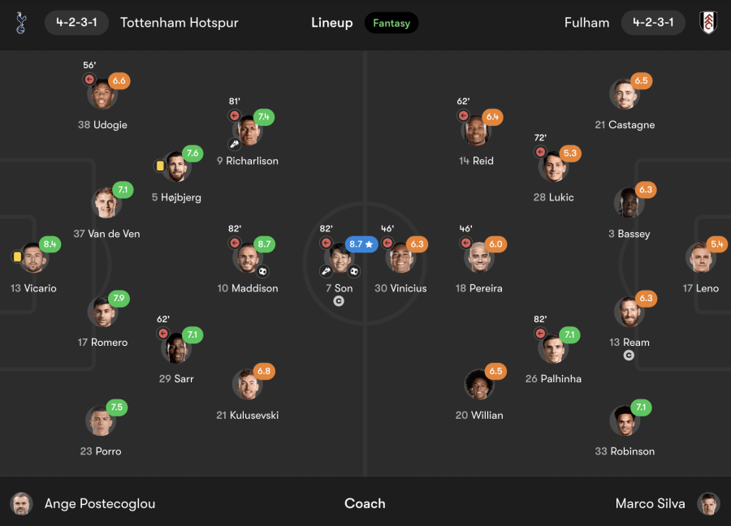Select the Lineup tab

point(332,23)
